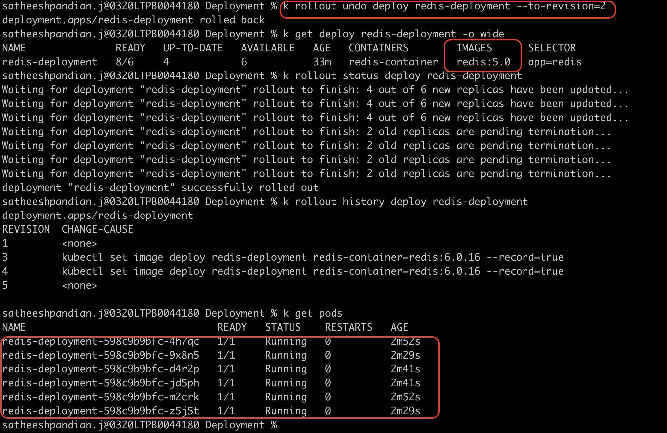This screenshot has height=433, width=667.
Task: Click the IMAGES column header
Action: pyautogui.click(x=474, y=48)
